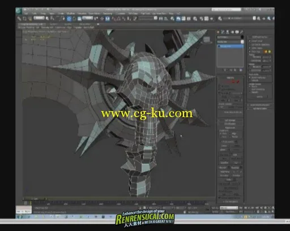Select Editable Poly in the modifier stack
This screenshot has height=231, width=290.
tap(231, 46)
